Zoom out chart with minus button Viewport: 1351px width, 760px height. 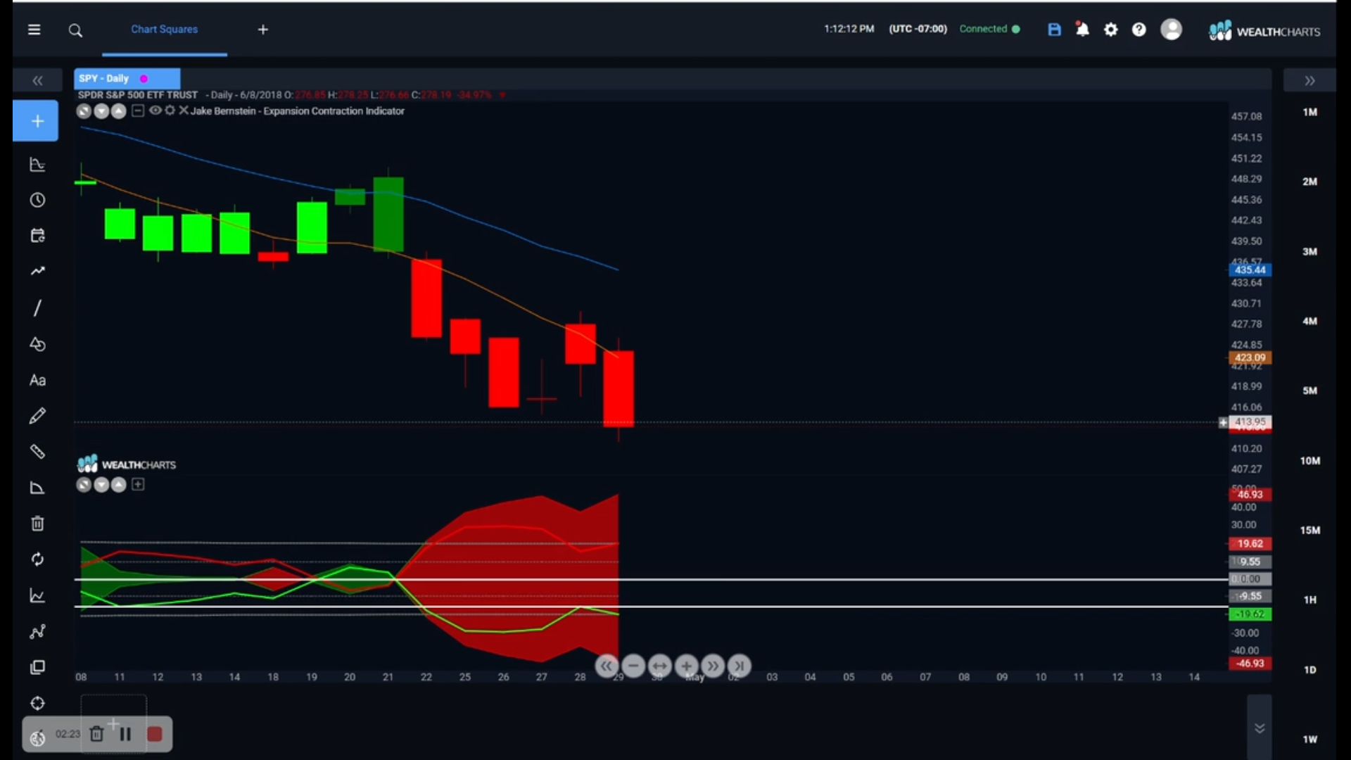tap(633, 666)
